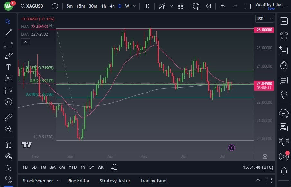Collapse the indicator legend chevron
This screenshot has height=187, width=291.
(x=25, y=42)
